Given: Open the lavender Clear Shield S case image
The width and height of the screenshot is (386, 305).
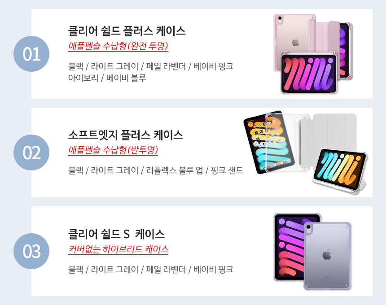Looking at the screenshot, I should pos(312,251).
